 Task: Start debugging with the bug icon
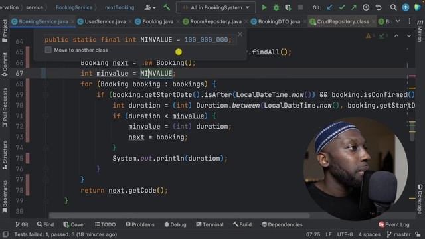coord(276,7)
